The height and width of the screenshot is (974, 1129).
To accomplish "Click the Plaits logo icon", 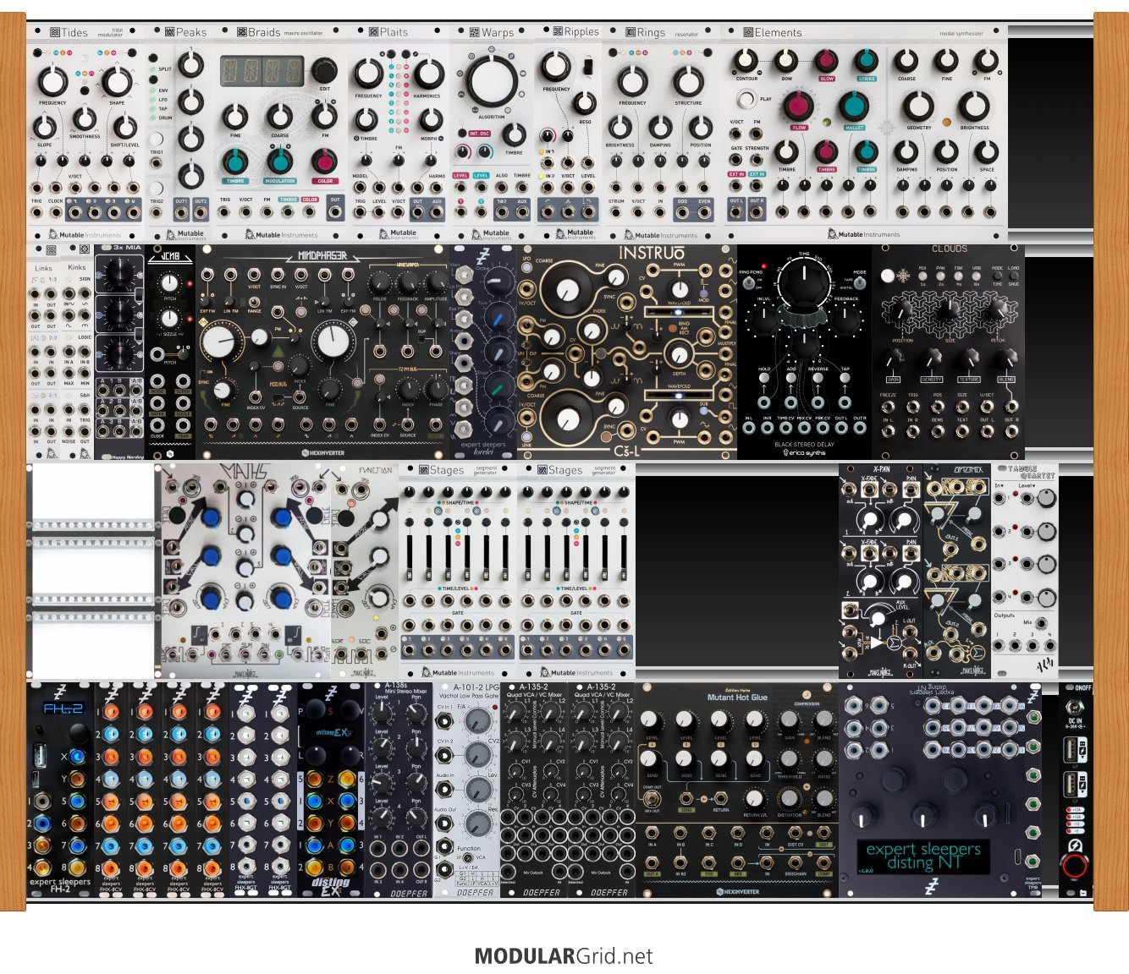I will click(373, 32).
